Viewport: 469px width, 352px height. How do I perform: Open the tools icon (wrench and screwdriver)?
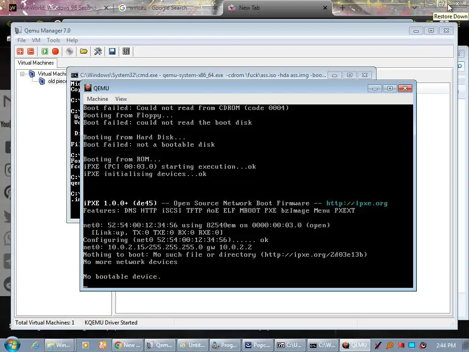pyautogui.click(x=98, y=51)
